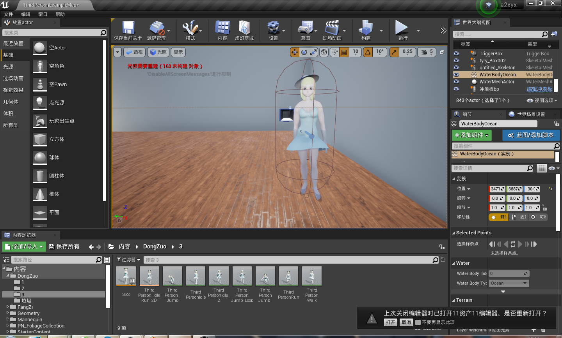Open the Cinematics toolbar button
Screen dimensions: 562x338
tap(332, 31)
